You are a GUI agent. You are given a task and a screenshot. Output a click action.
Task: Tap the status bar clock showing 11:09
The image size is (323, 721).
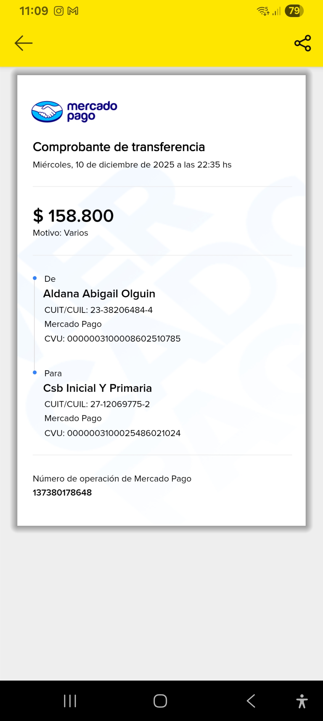coord(34,11)
